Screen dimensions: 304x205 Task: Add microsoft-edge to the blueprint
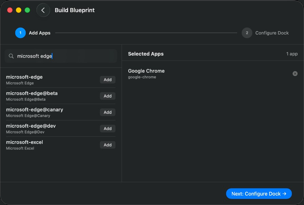(108, 80)
